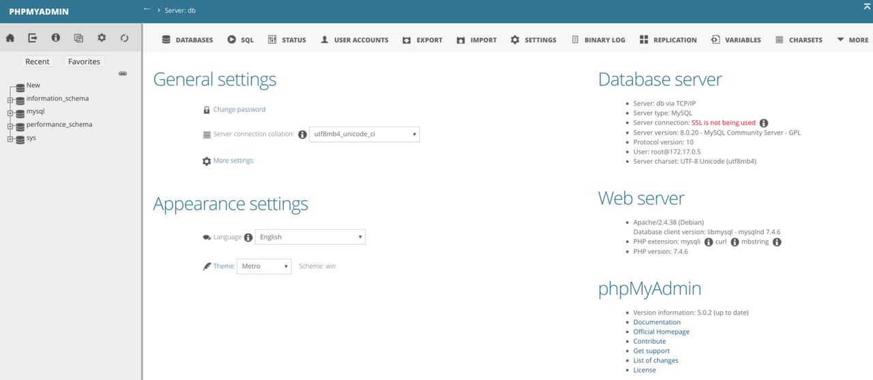The height and width of the screenshot is (380, 873).
Task: Expand the performance_schema database node
Action: click(x=10, y=126)
